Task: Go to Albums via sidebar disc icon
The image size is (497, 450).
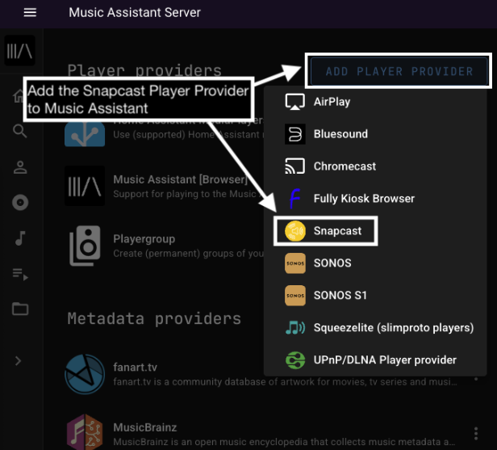Action: [x=20, y=203]
